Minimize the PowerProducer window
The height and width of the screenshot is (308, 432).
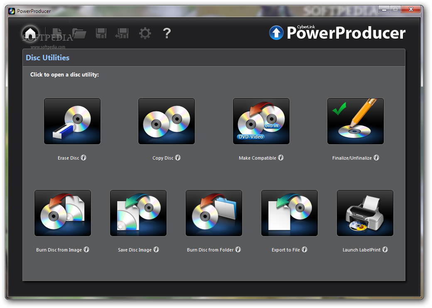pyautogui.click(x=384, y=10)
